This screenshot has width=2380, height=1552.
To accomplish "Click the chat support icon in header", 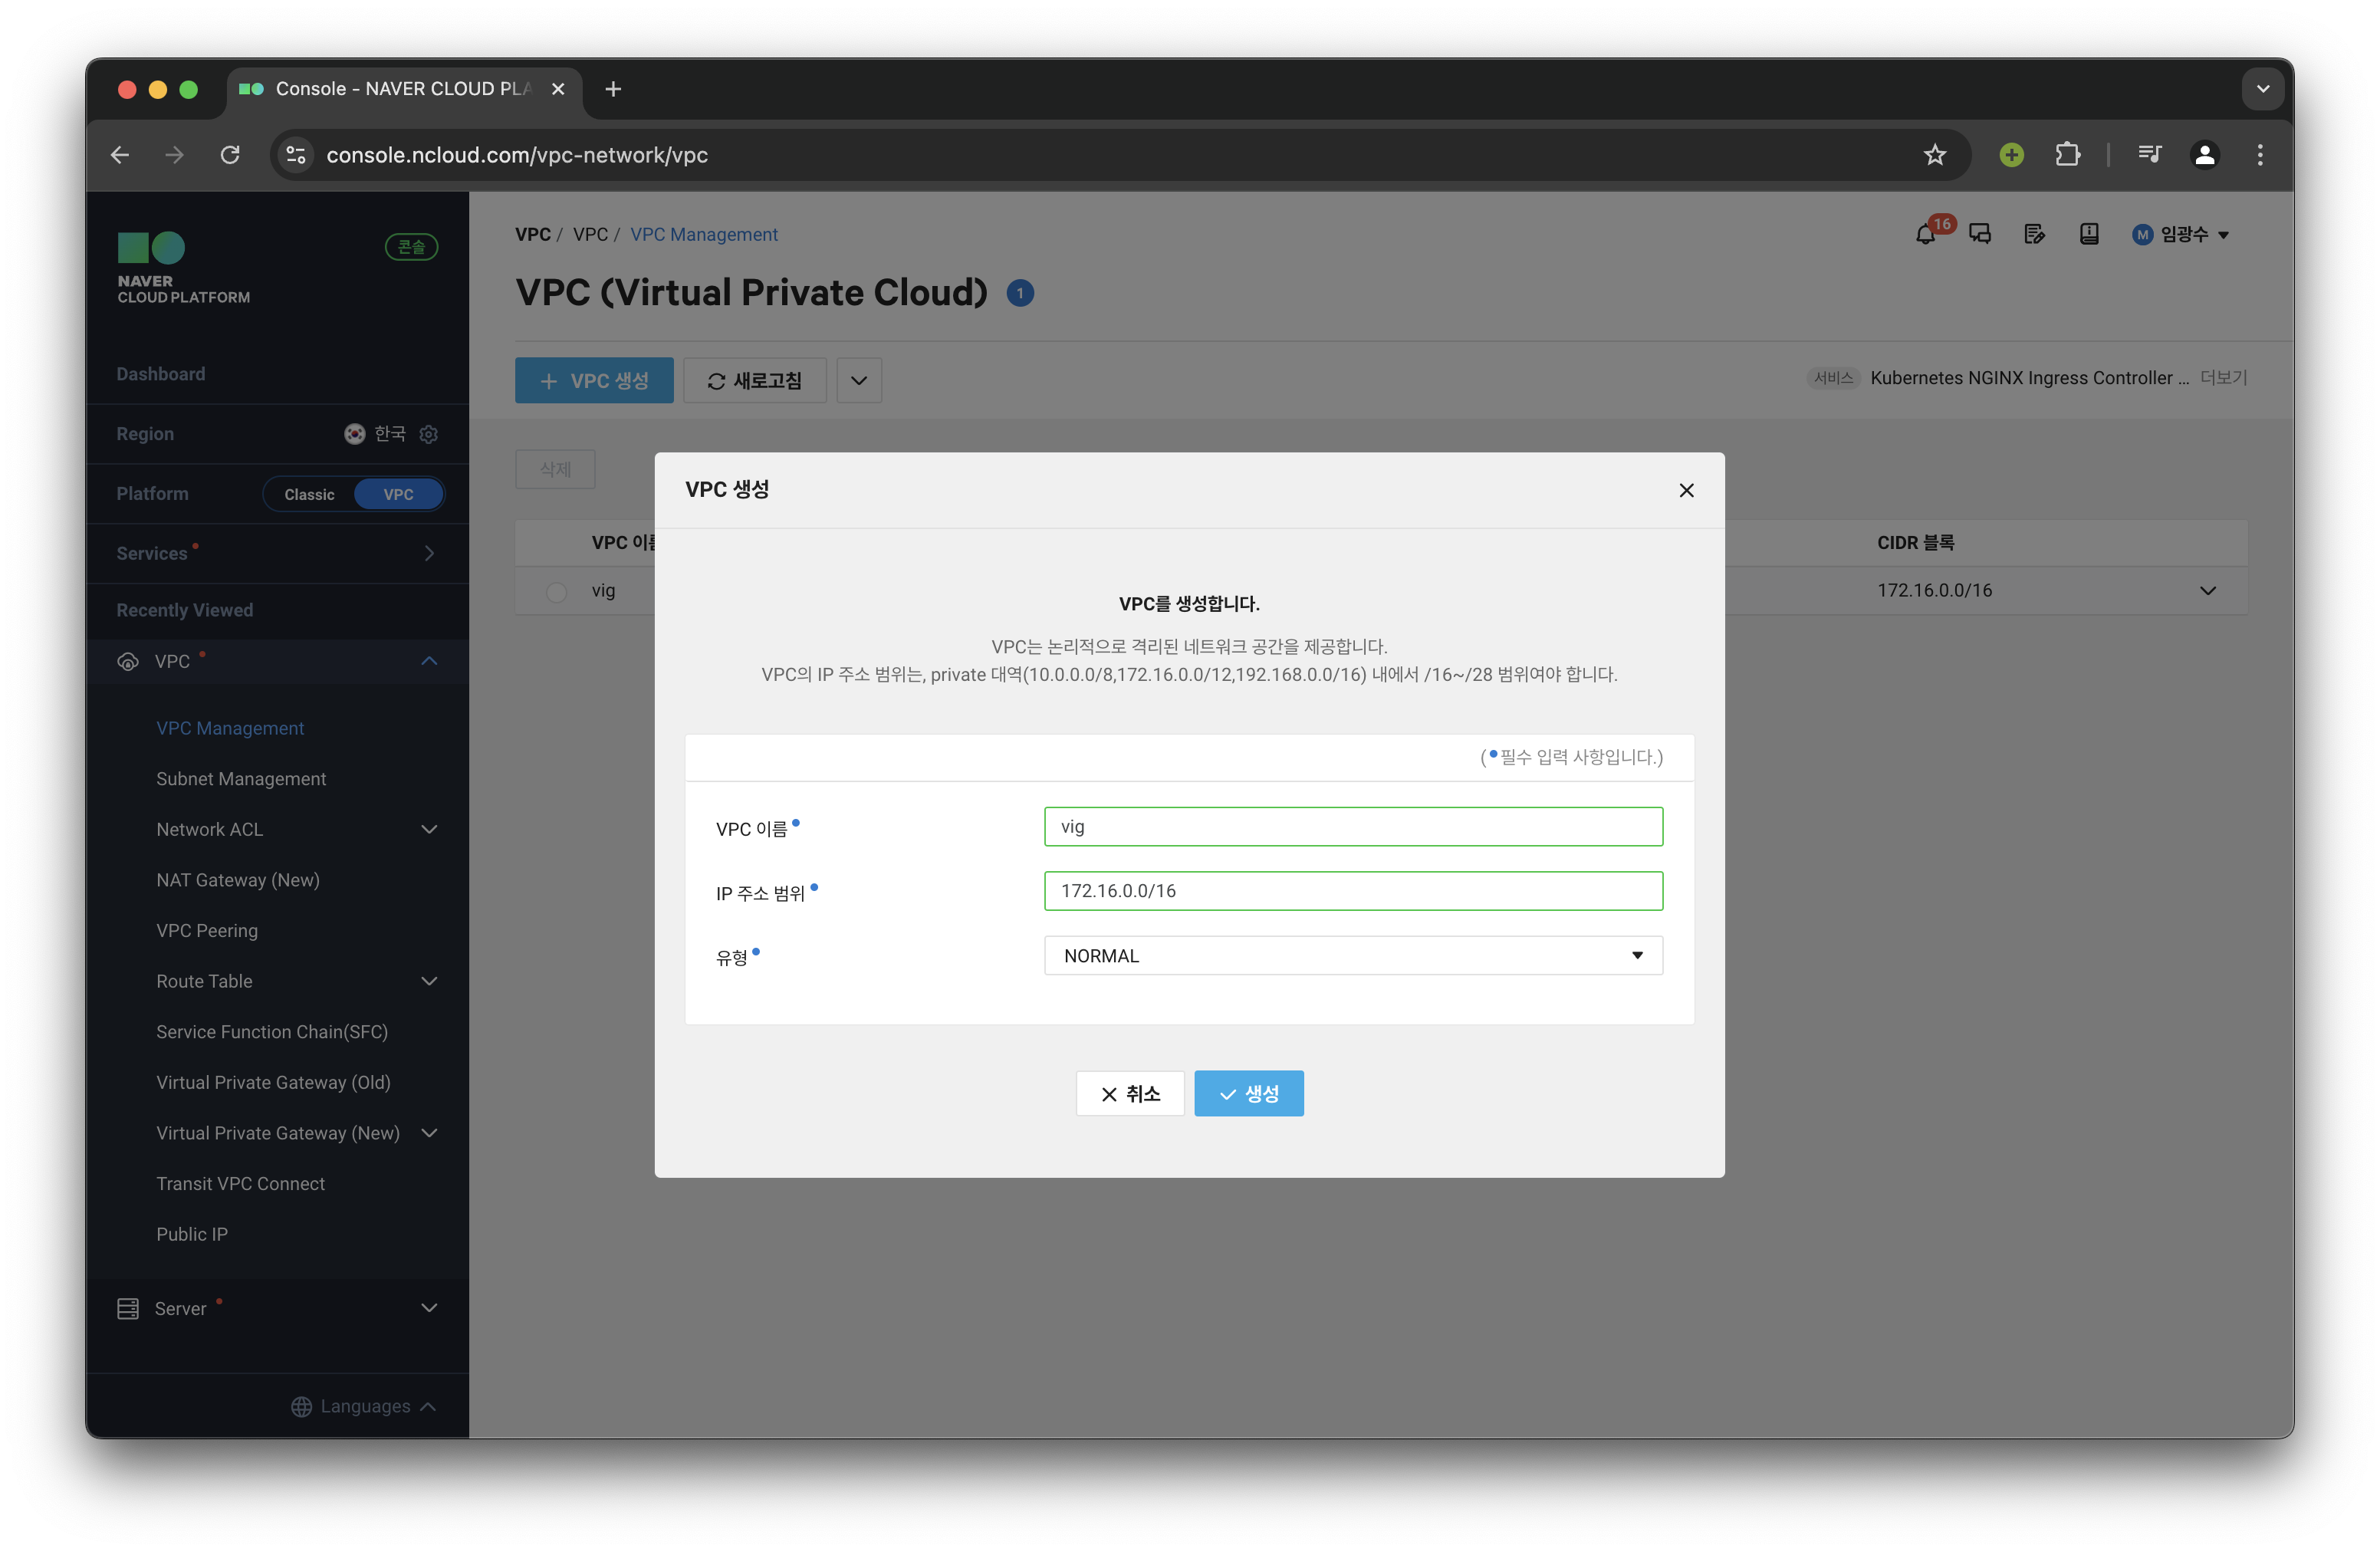I will (1980, 235).
